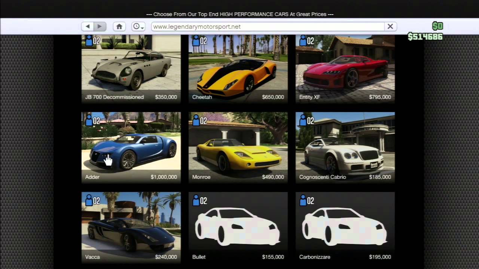Click the www.legendarymotorsport.net address bar
The height and width of the screenshot is (269, 479).
coord(268,27)
